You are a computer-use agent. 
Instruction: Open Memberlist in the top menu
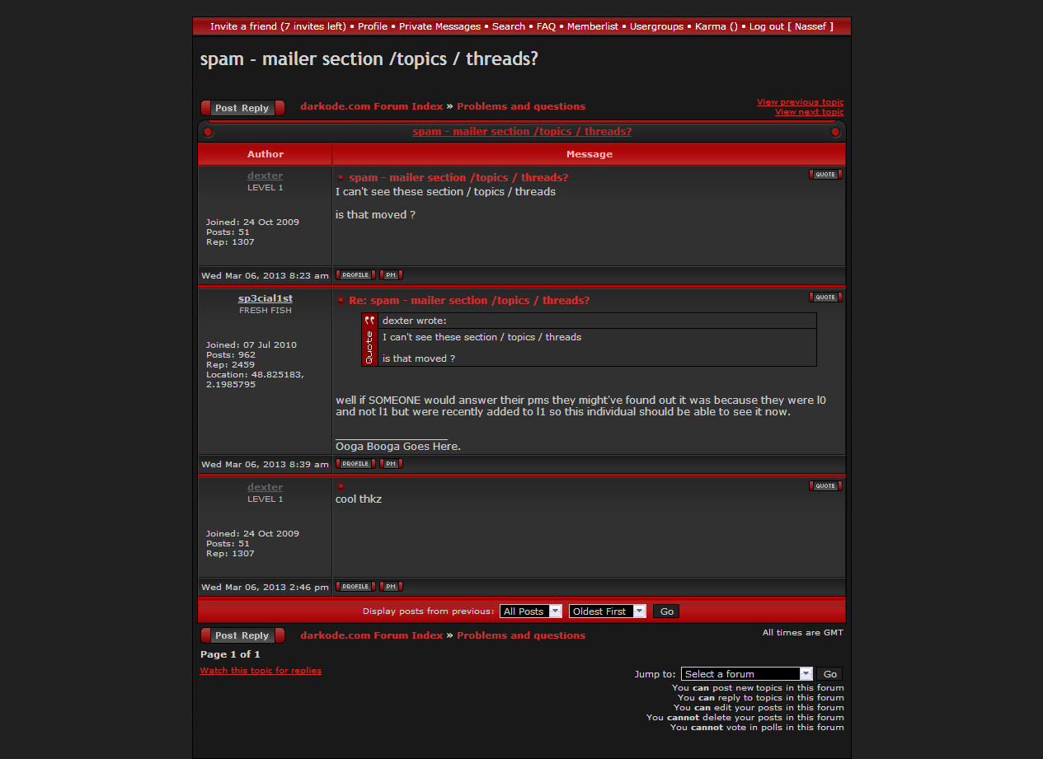click(x=592, y=26)
